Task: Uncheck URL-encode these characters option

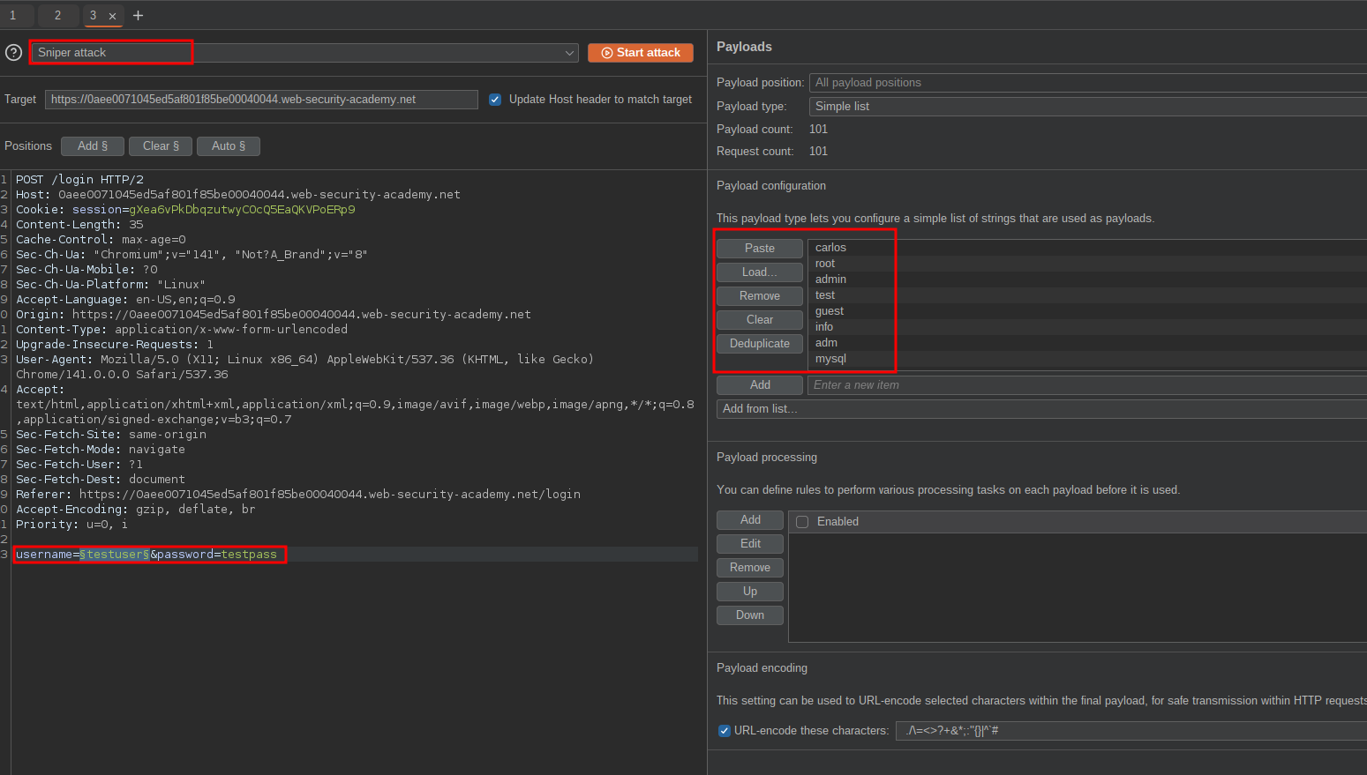Action: click(x=725, y=731)
